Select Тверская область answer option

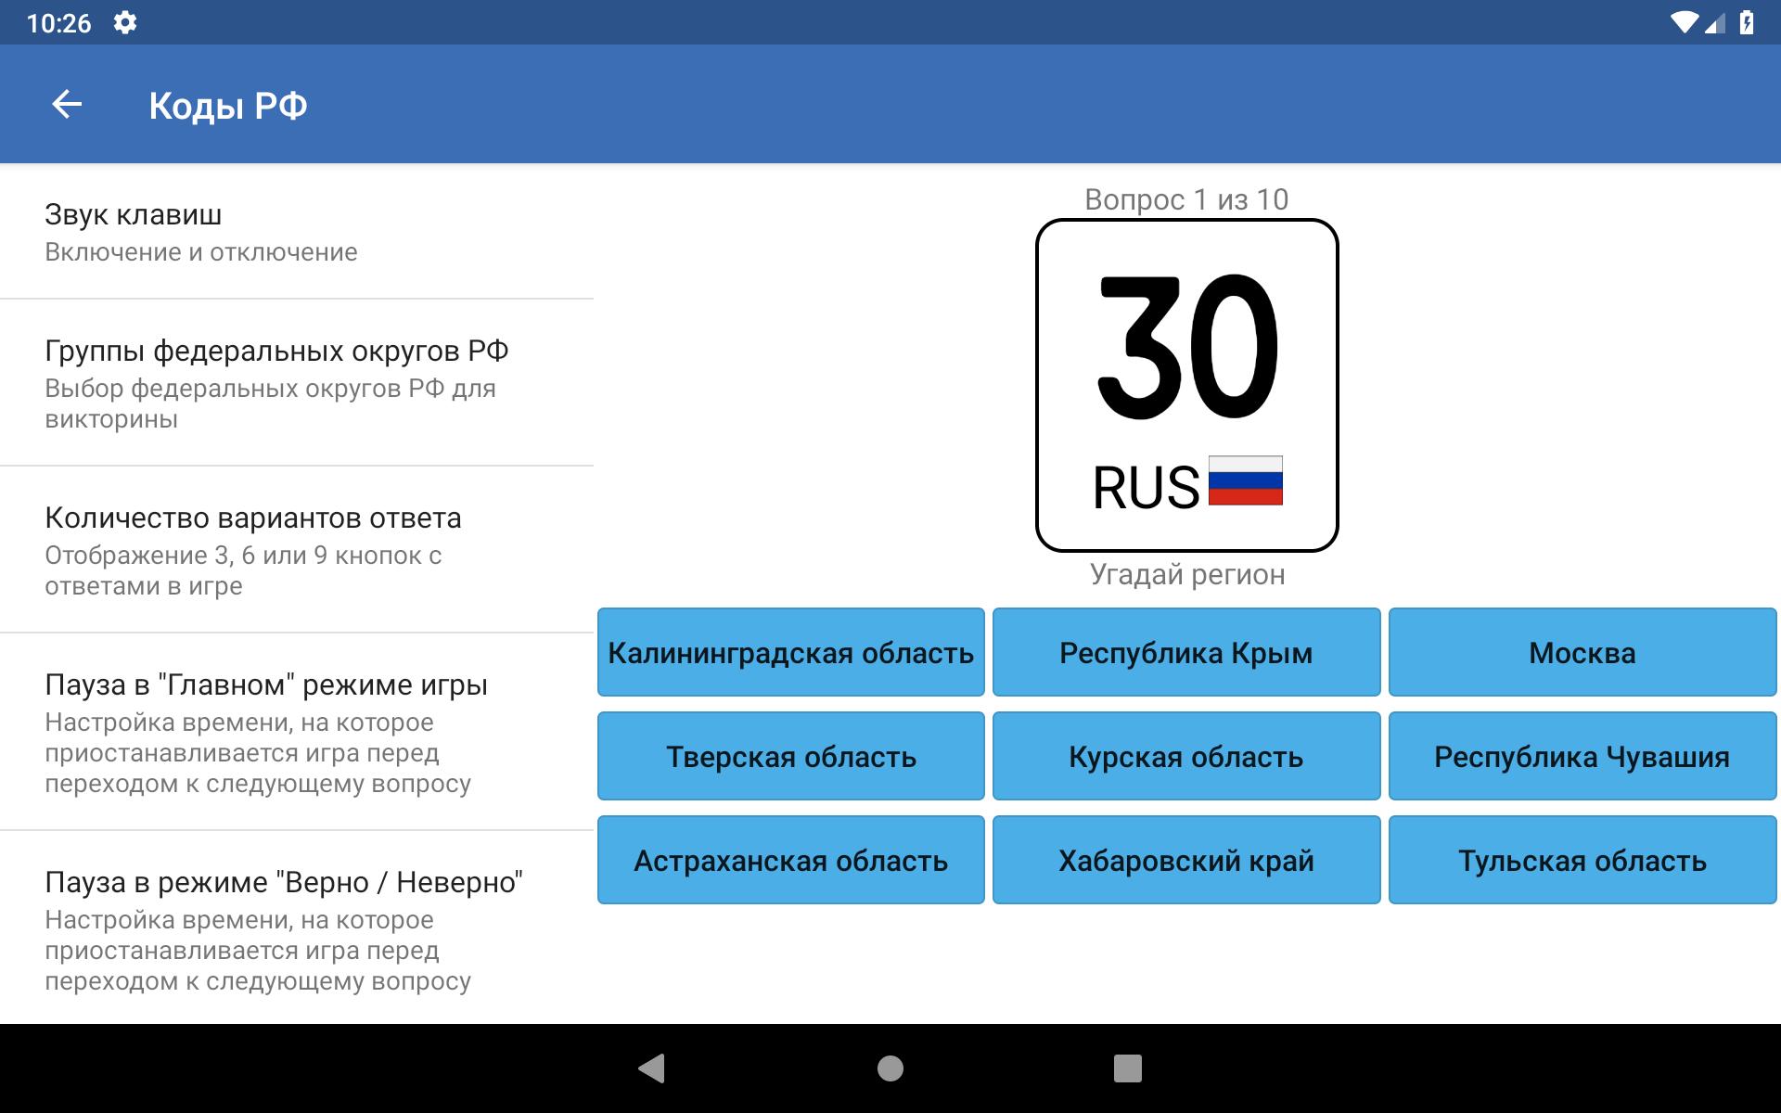789,755
